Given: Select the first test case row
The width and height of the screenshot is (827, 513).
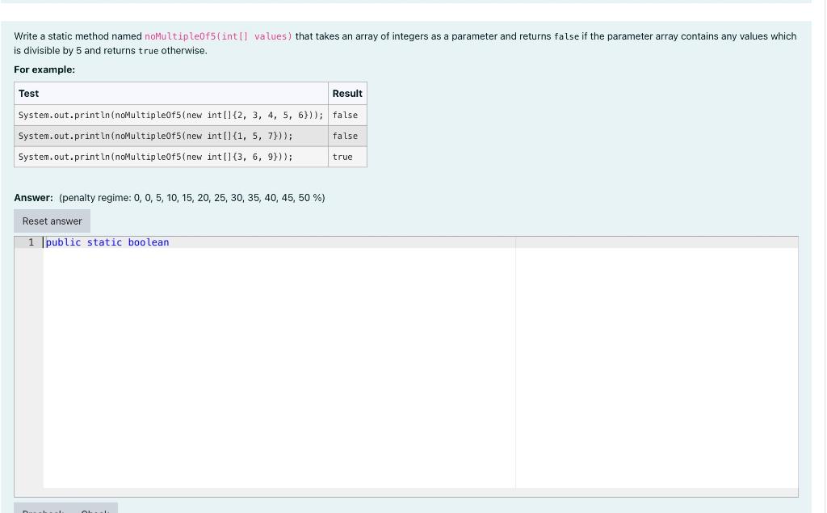Looking at the screenshot, I should (171, 115).
